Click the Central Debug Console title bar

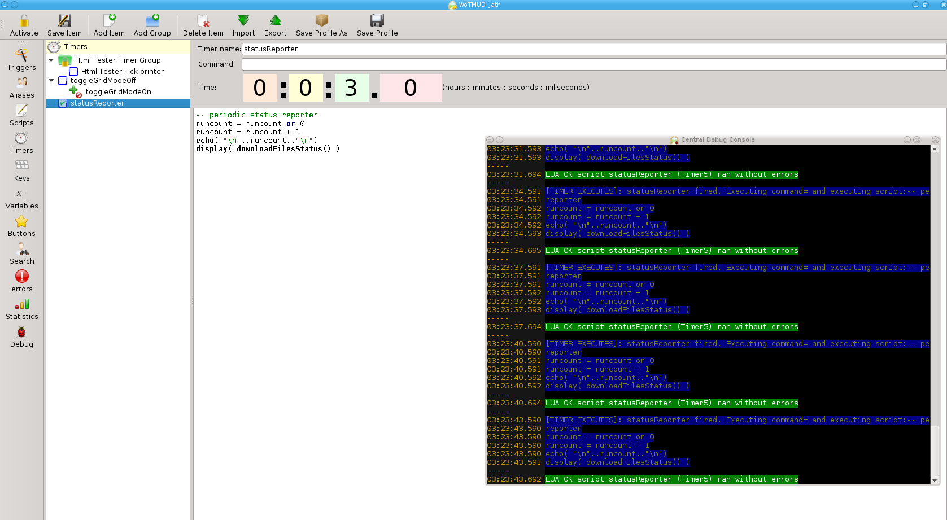(713, 139)
